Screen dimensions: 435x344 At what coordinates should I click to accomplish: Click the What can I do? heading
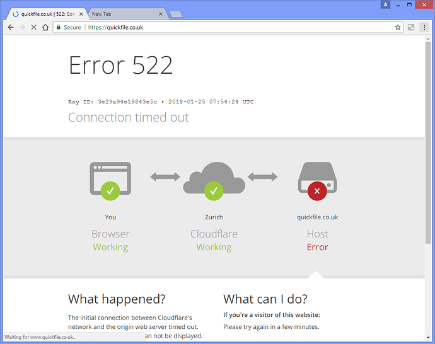point(265,299)
